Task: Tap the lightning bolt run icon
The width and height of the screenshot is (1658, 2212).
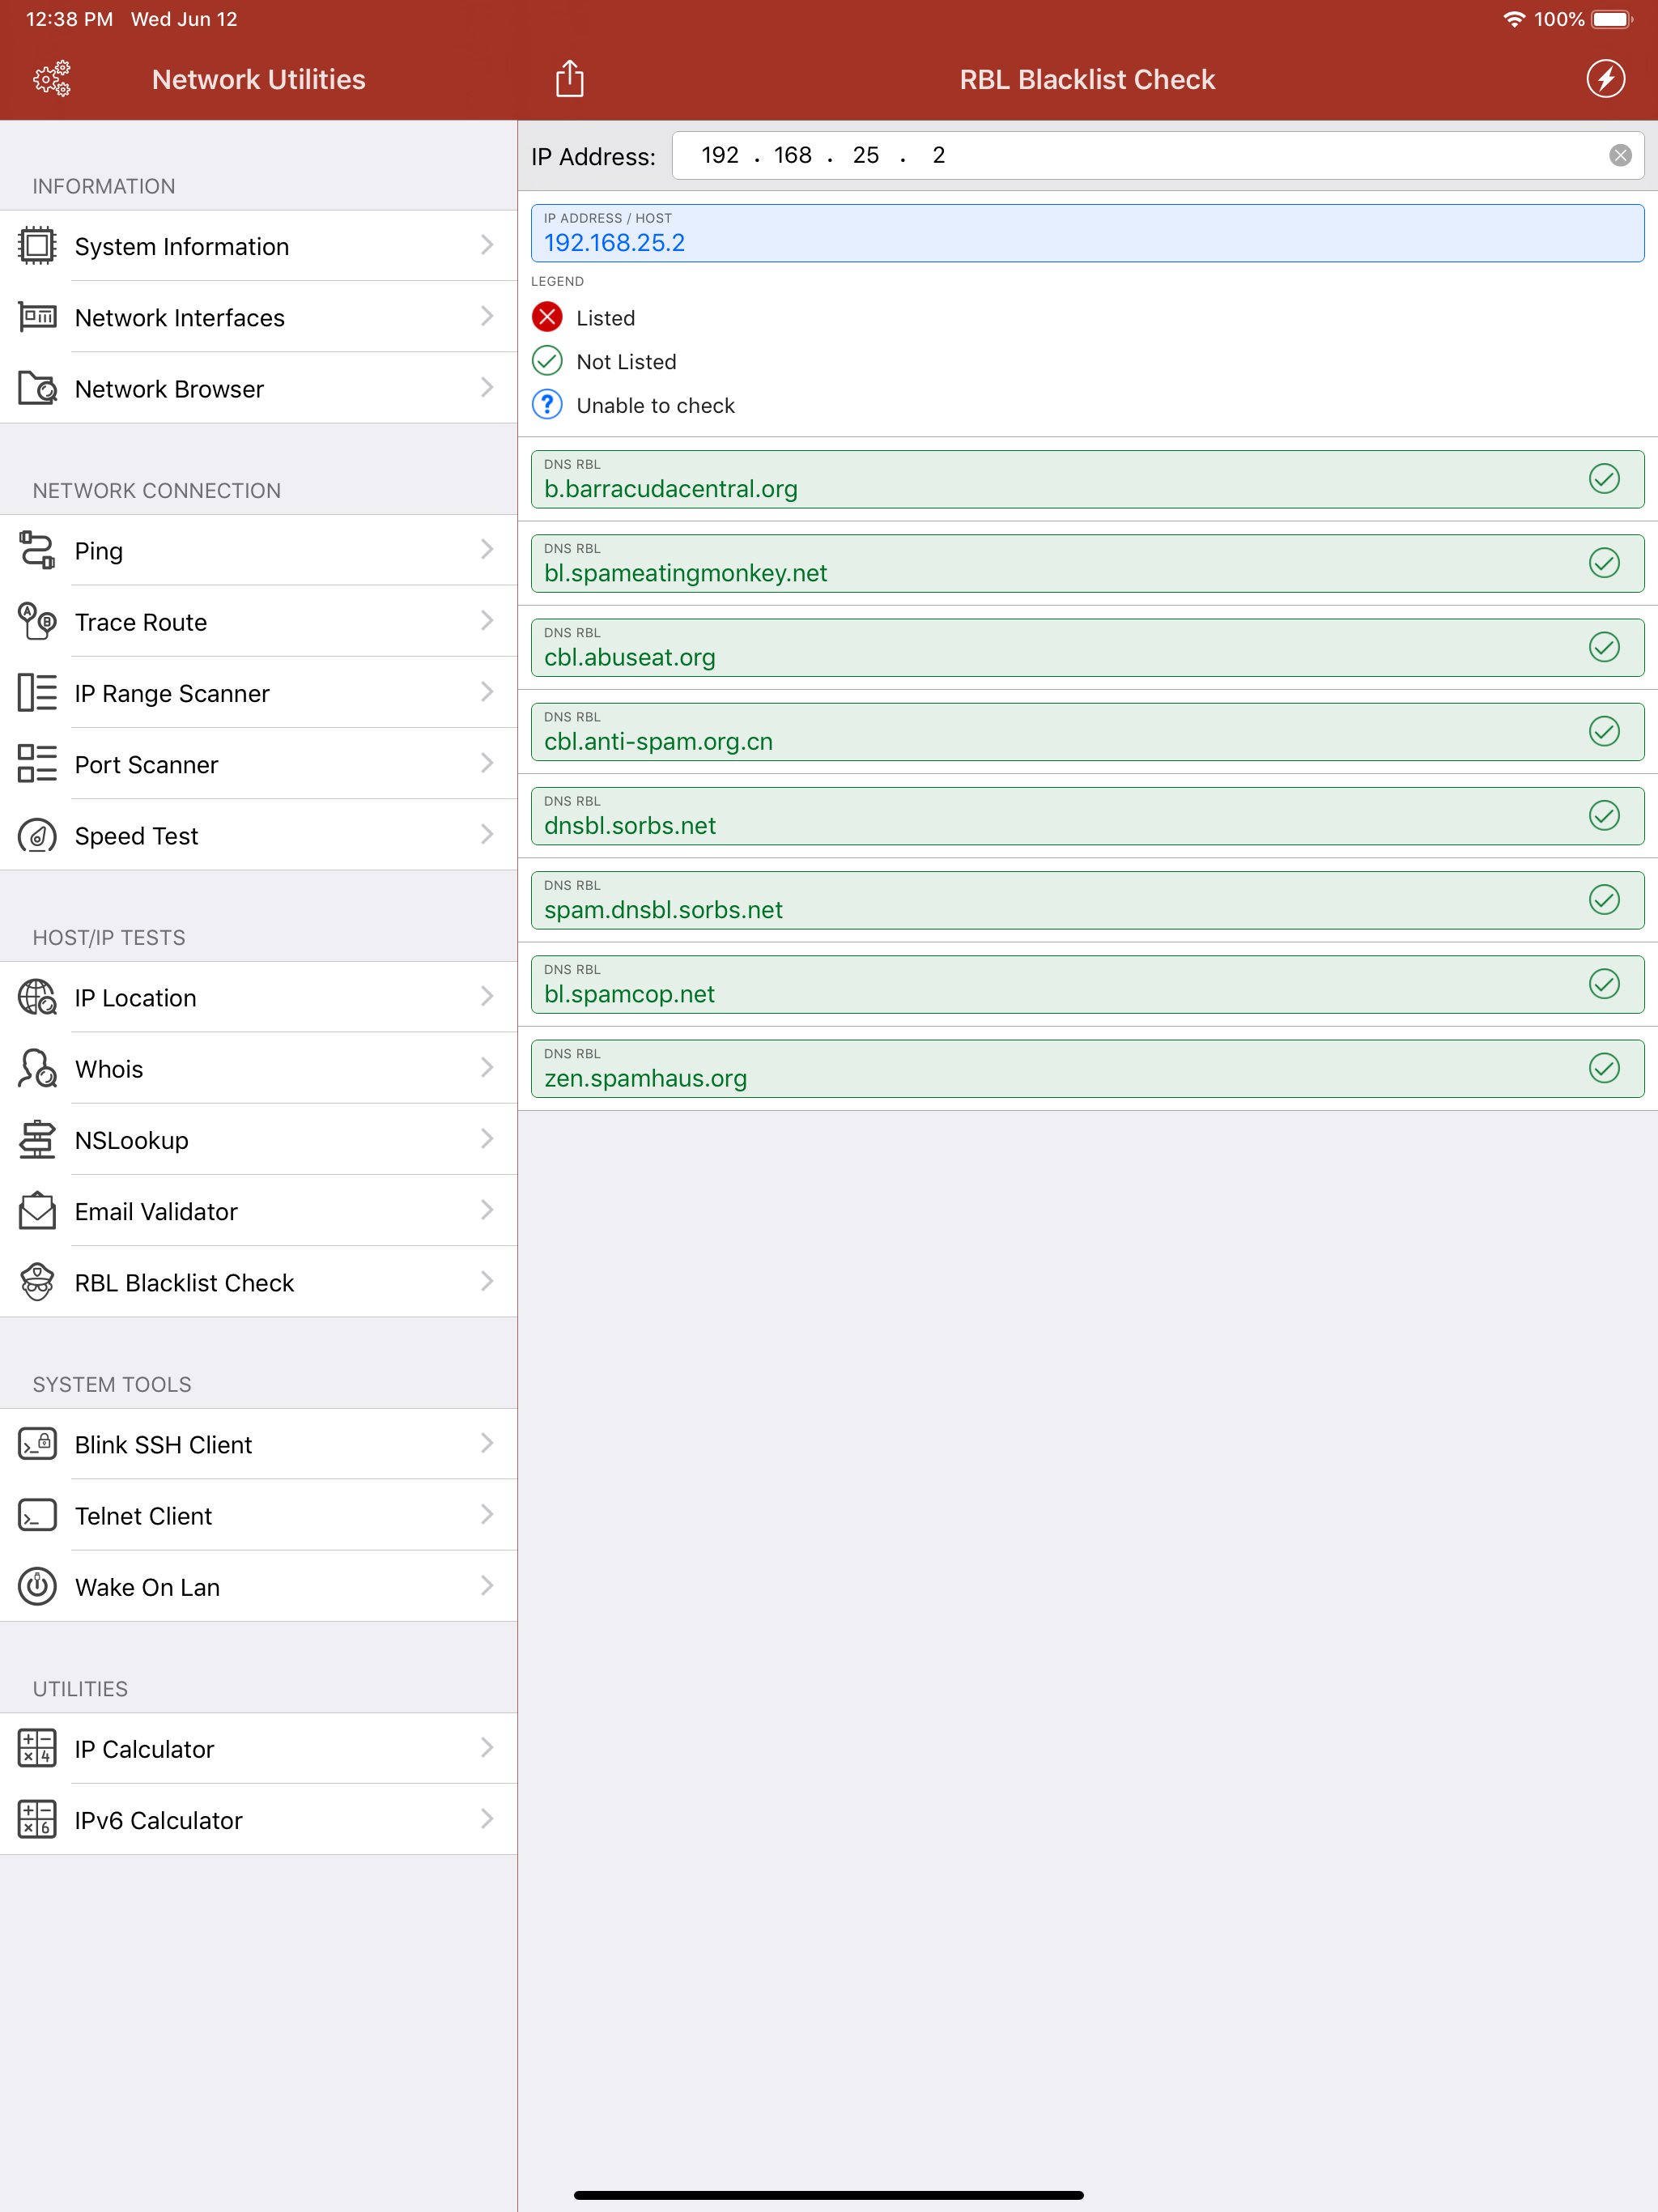Action: (x=1604, y=79)
